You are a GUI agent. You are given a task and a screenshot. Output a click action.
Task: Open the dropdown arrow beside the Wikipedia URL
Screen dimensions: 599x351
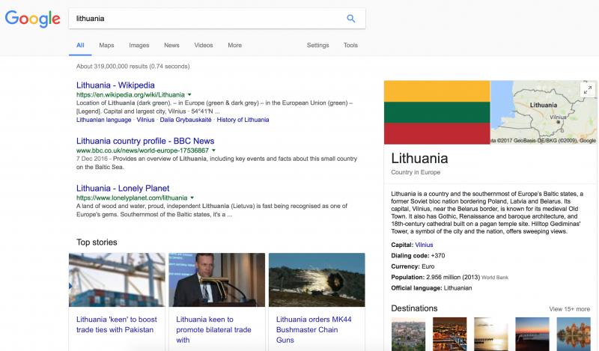[x=189, y=94]
